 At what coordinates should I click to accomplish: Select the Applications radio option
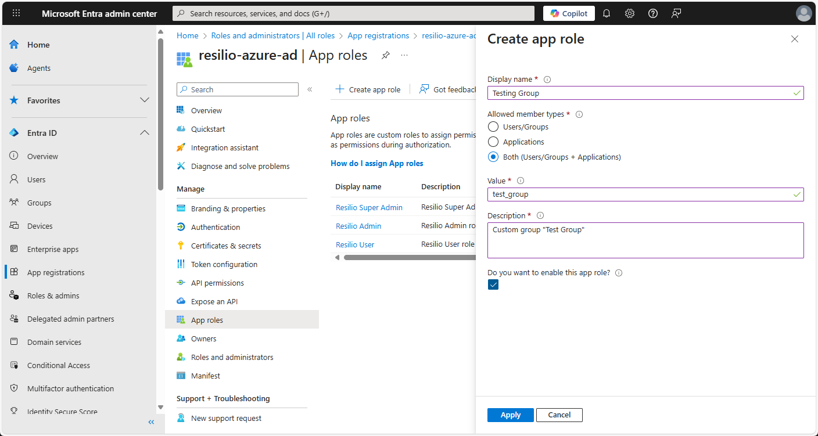(493, 142)
